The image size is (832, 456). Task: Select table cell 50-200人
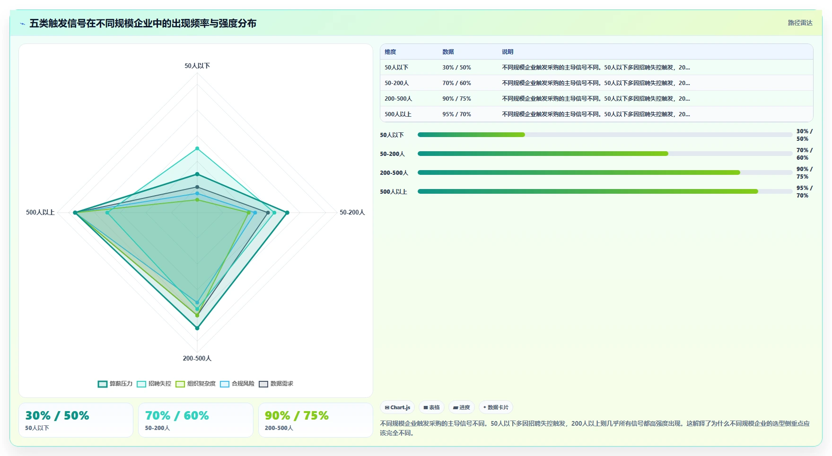click(396, 83)
